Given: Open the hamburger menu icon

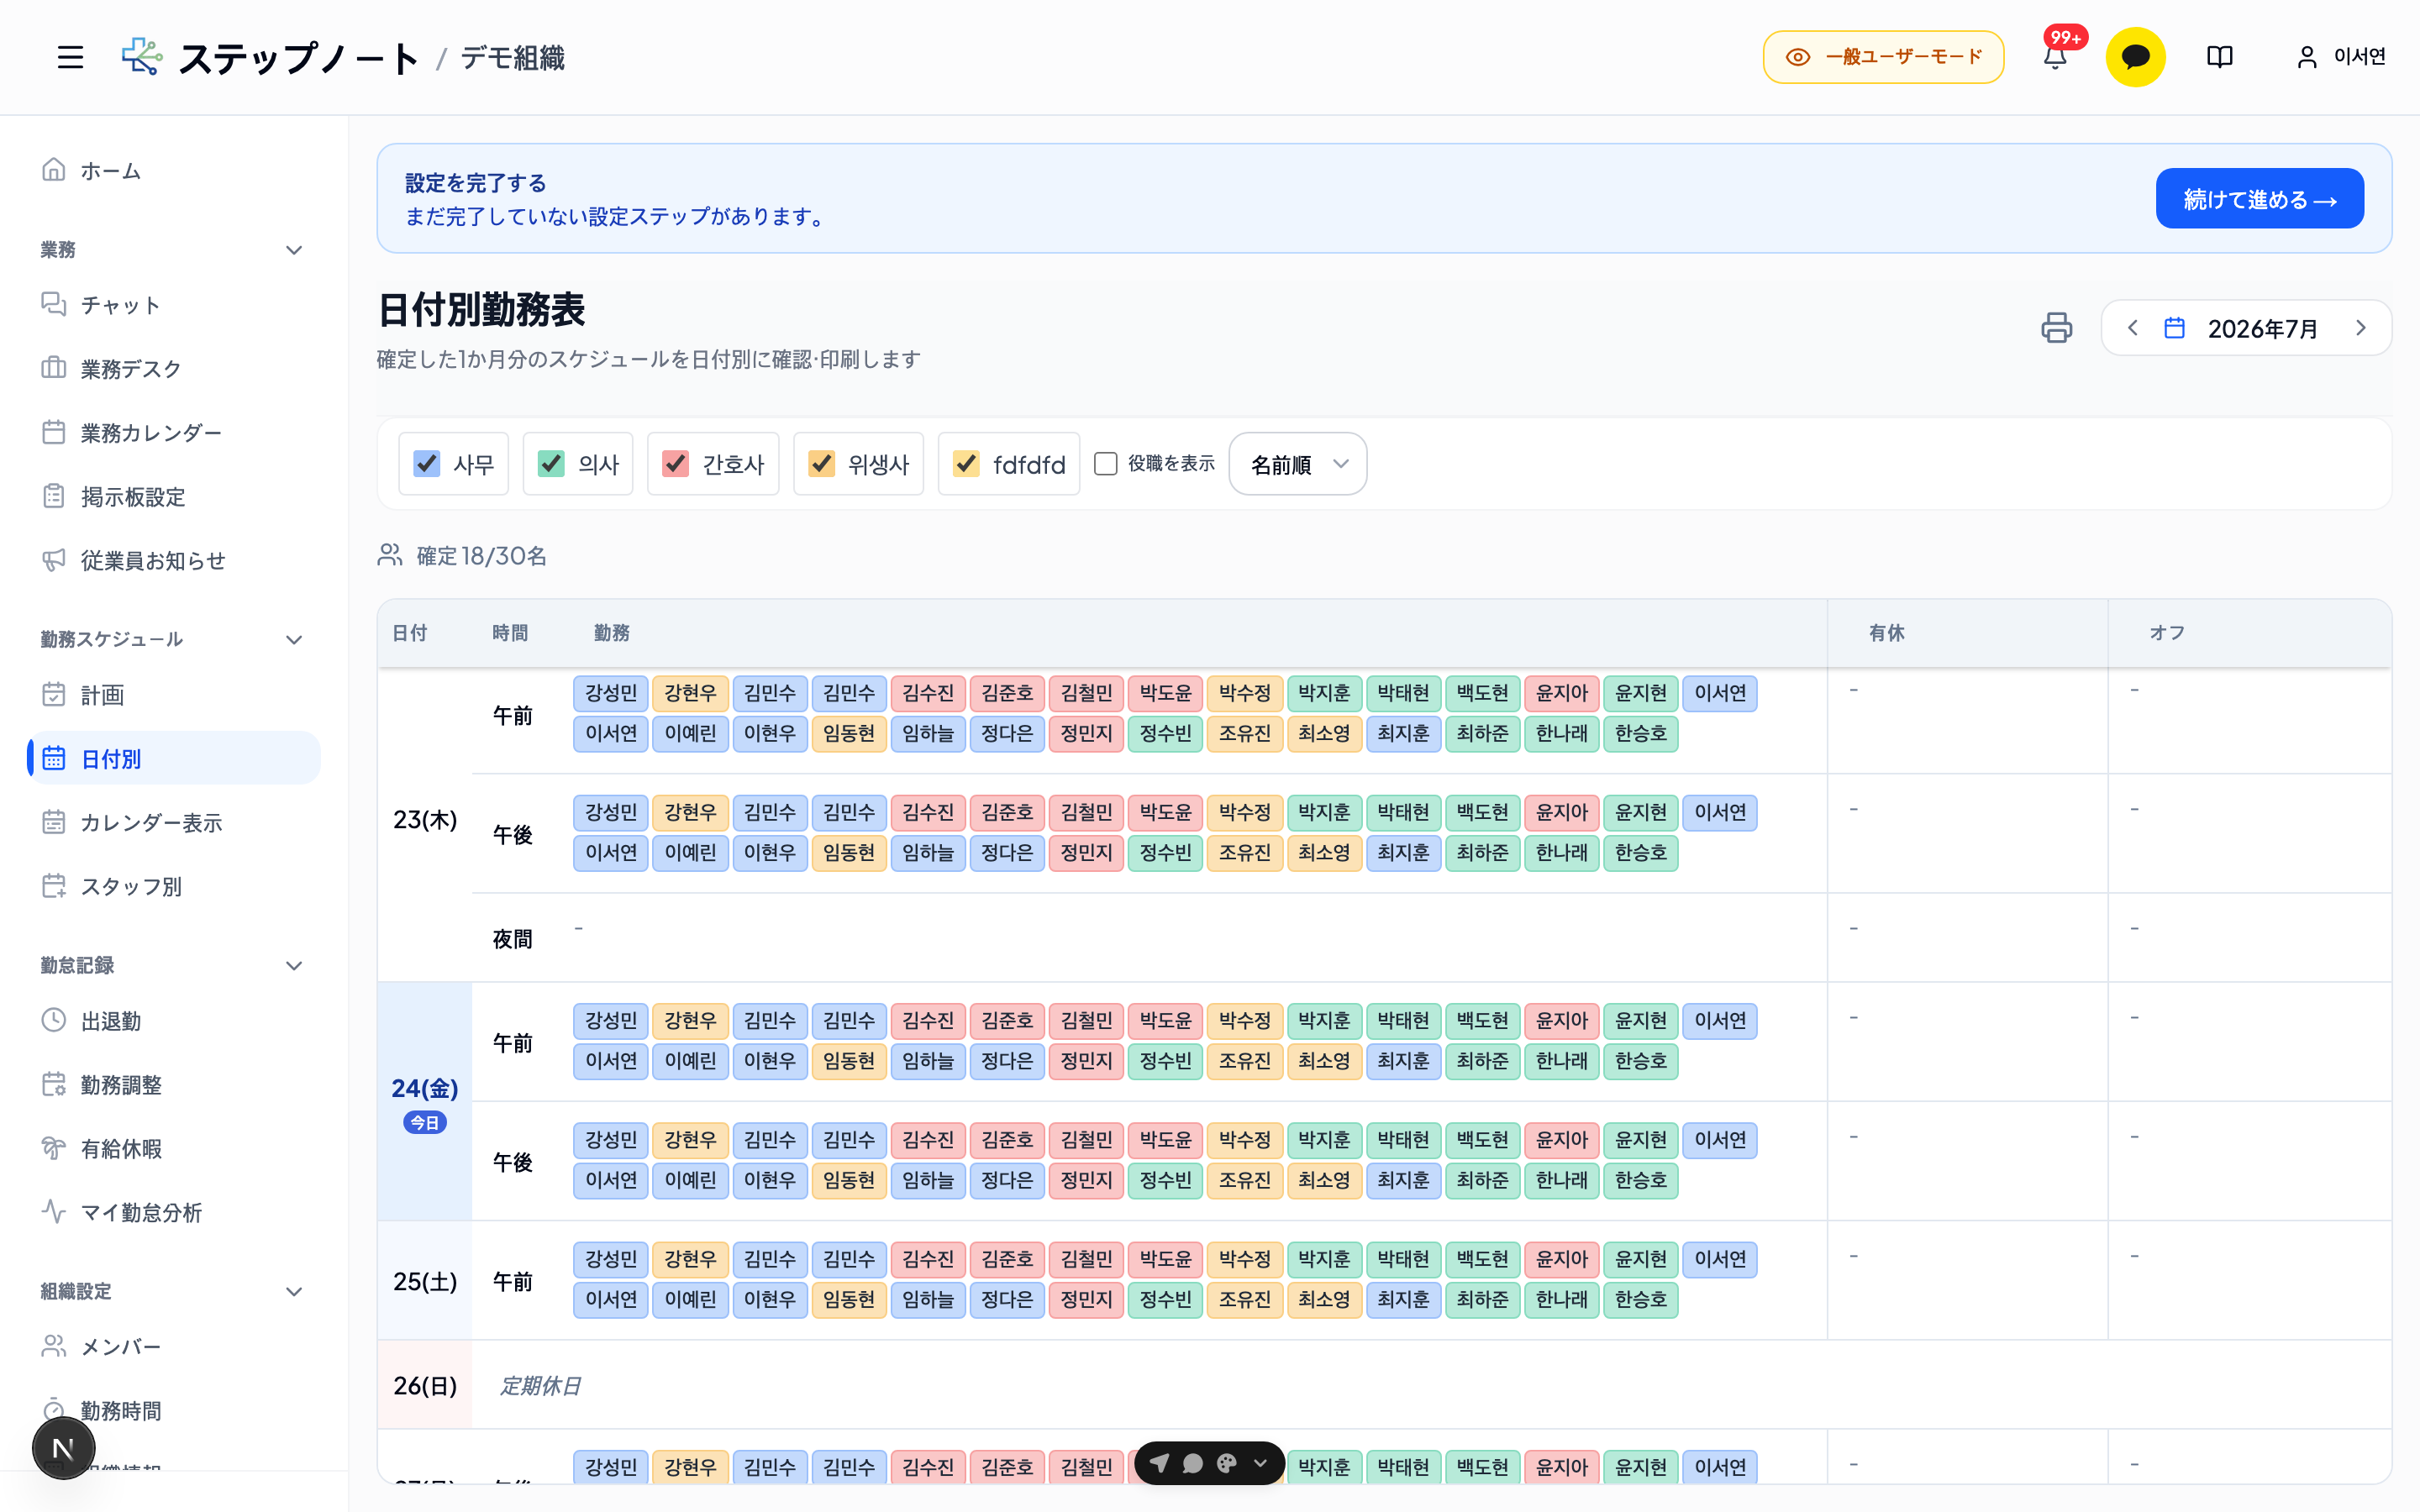Looking at the screenshot, I should coord(70,57).
